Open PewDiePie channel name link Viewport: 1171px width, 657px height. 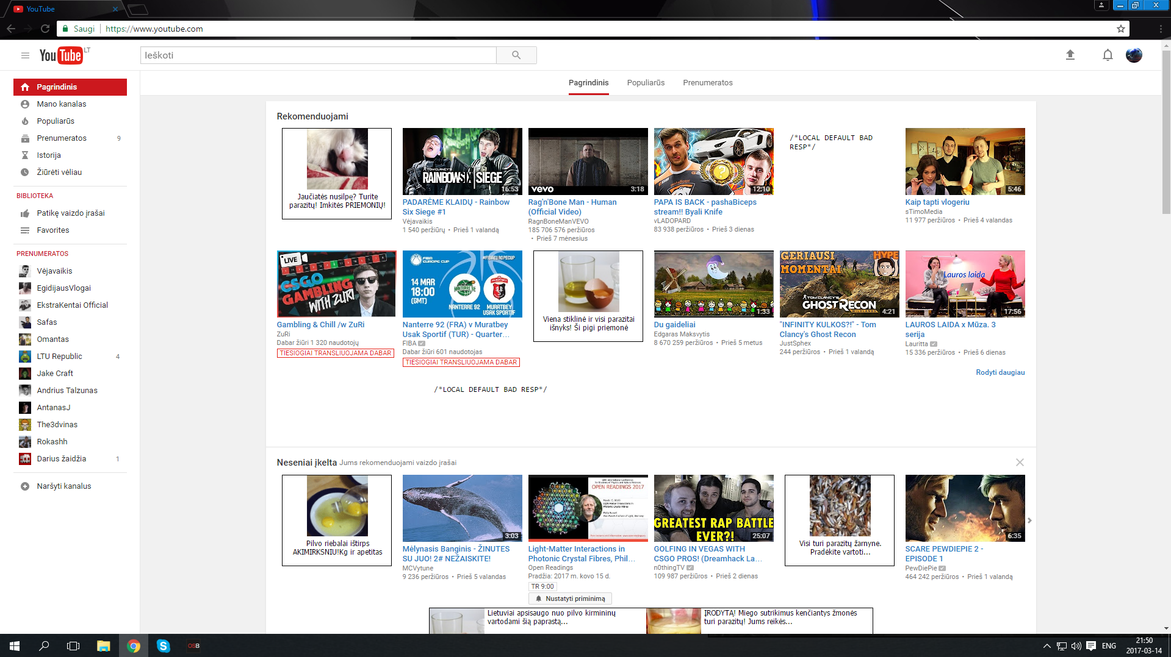pos(921,568)
